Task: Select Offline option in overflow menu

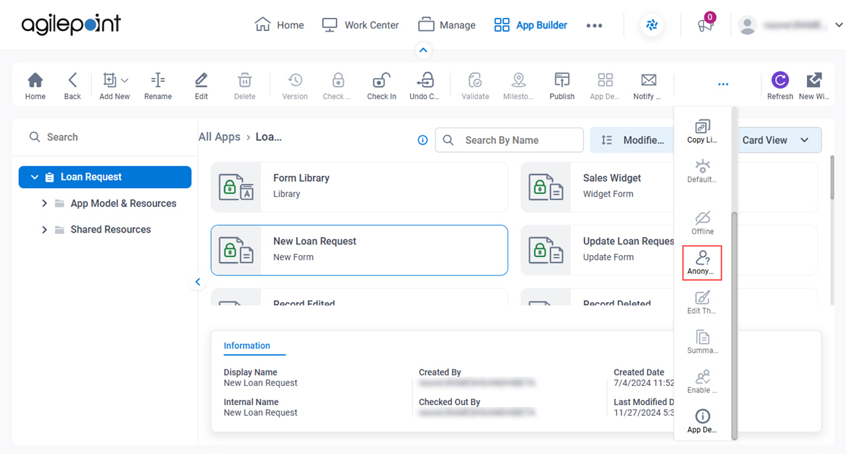Action: point(702,223)
